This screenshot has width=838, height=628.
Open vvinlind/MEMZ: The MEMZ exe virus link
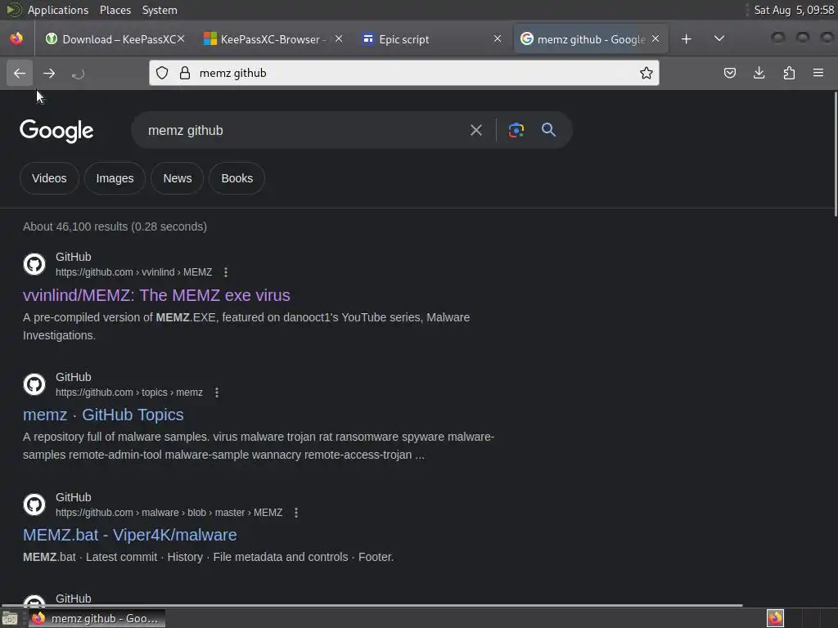[x=156, y=295]
